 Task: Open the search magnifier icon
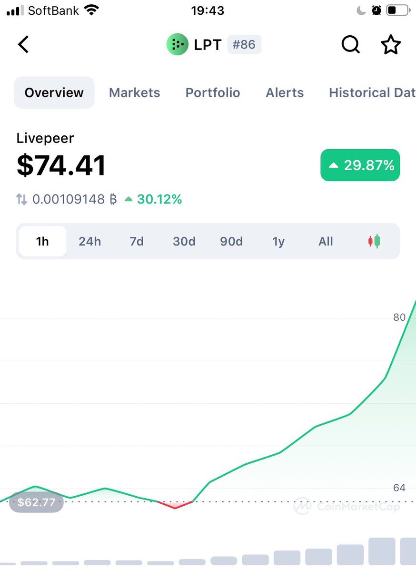[x=351, y=45]
